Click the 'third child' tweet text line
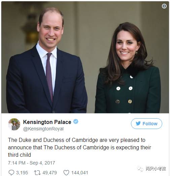Viewport: 171px width, 176px height. tap(20, 155)
